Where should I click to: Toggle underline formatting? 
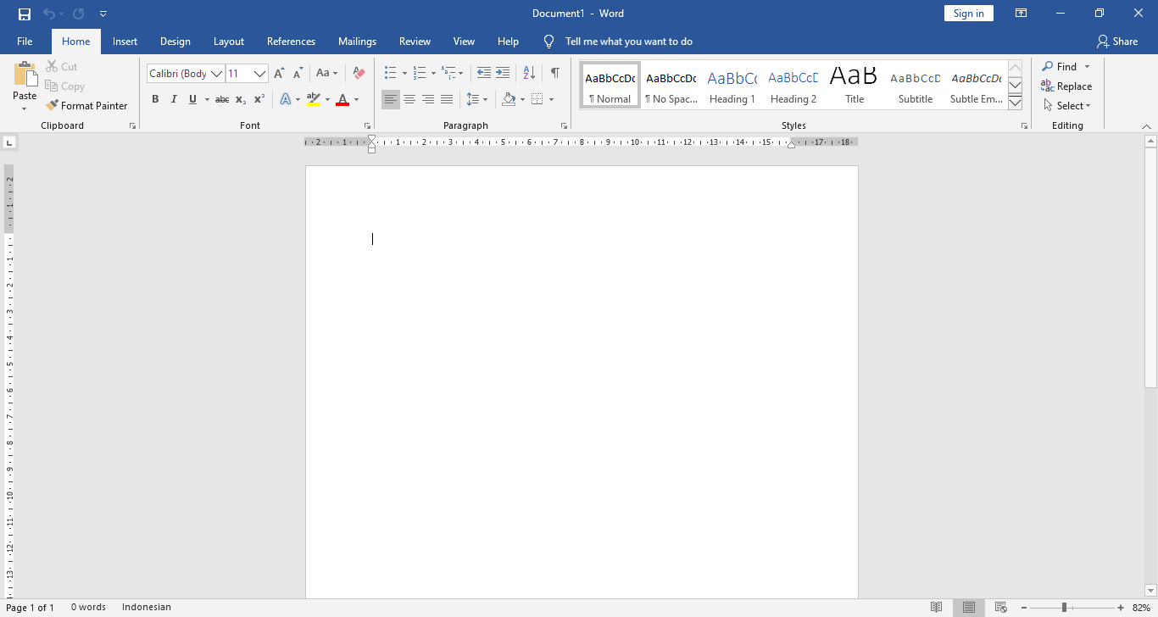(192, 99)
